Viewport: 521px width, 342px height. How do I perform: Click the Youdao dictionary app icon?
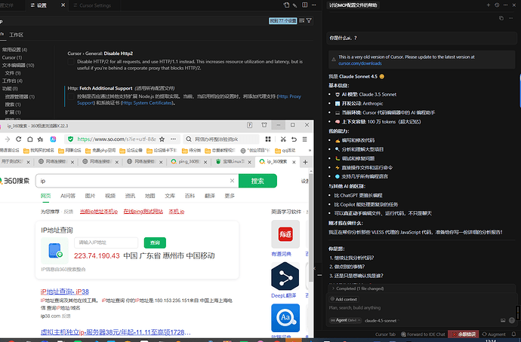(x=285, y=234)
